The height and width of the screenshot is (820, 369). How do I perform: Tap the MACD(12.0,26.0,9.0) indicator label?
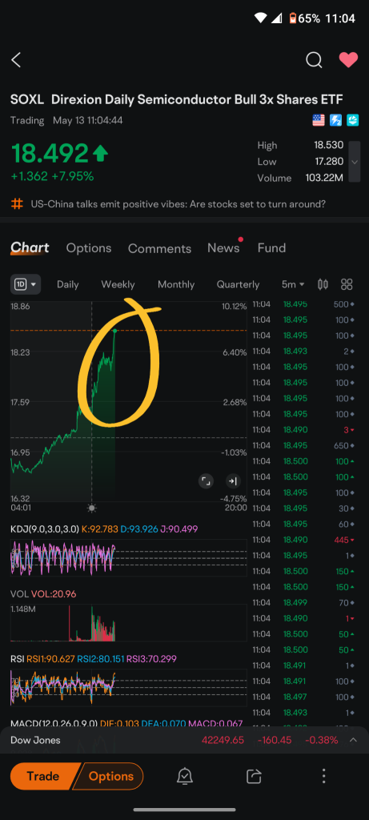(x=54, y=723)
